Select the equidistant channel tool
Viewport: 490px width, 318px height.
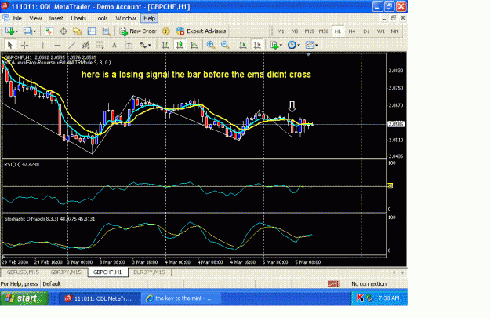[85, 45]
